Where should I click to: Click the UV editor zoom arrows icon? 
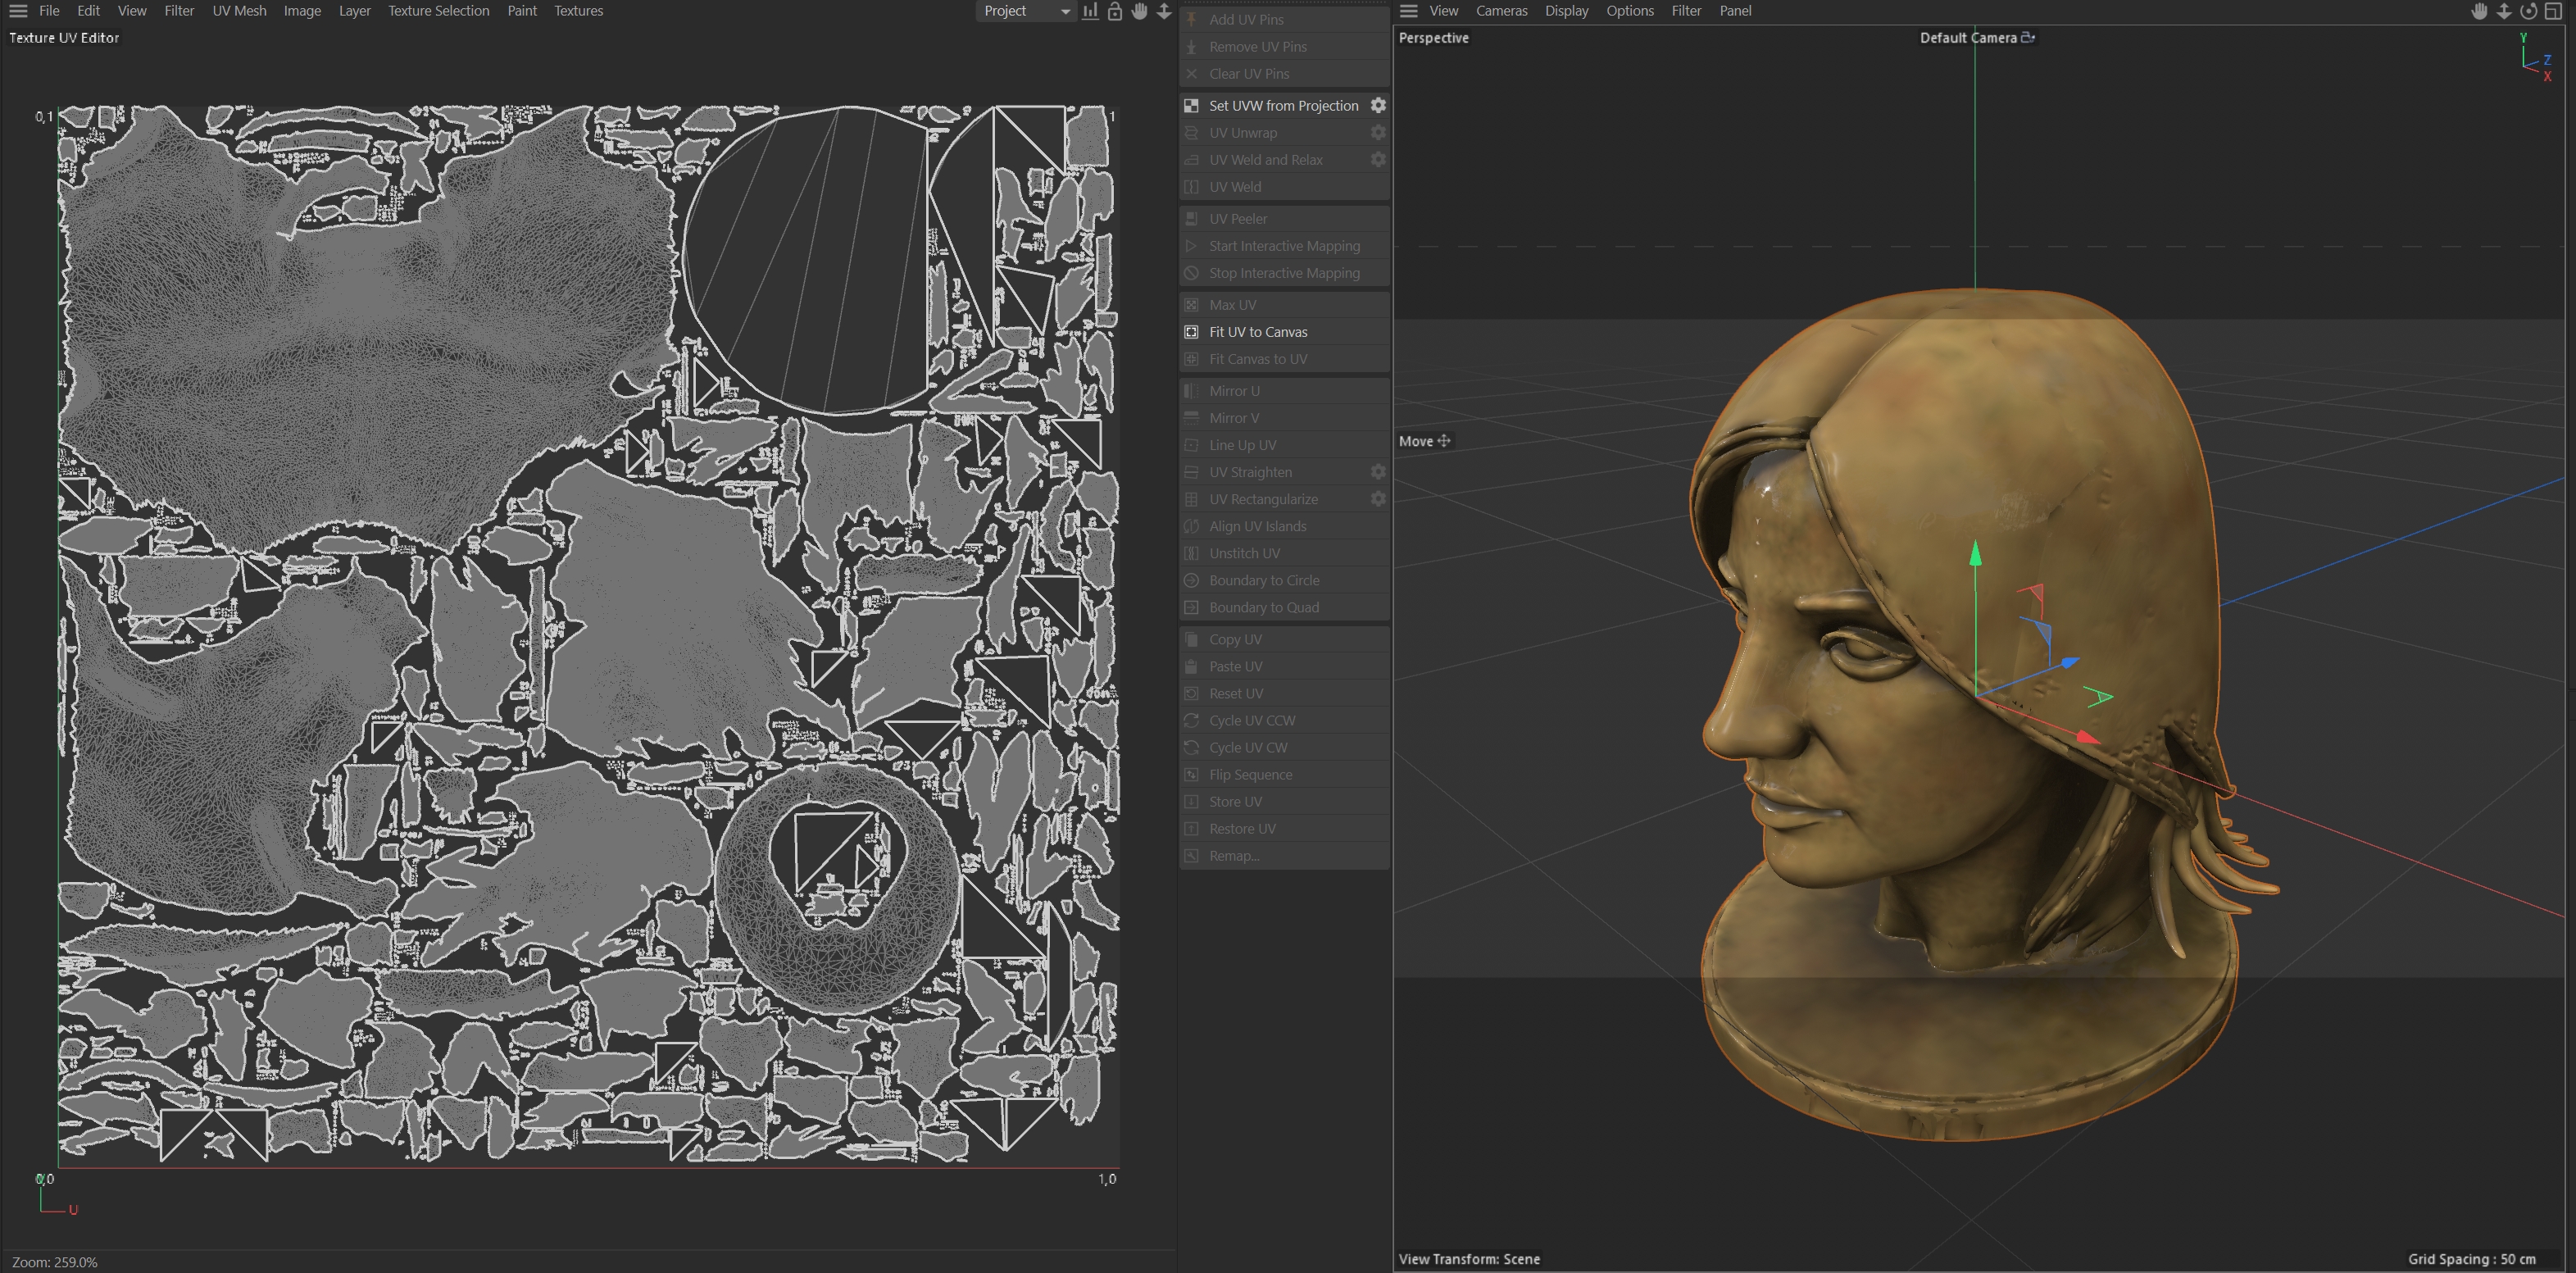[1164, 11]
